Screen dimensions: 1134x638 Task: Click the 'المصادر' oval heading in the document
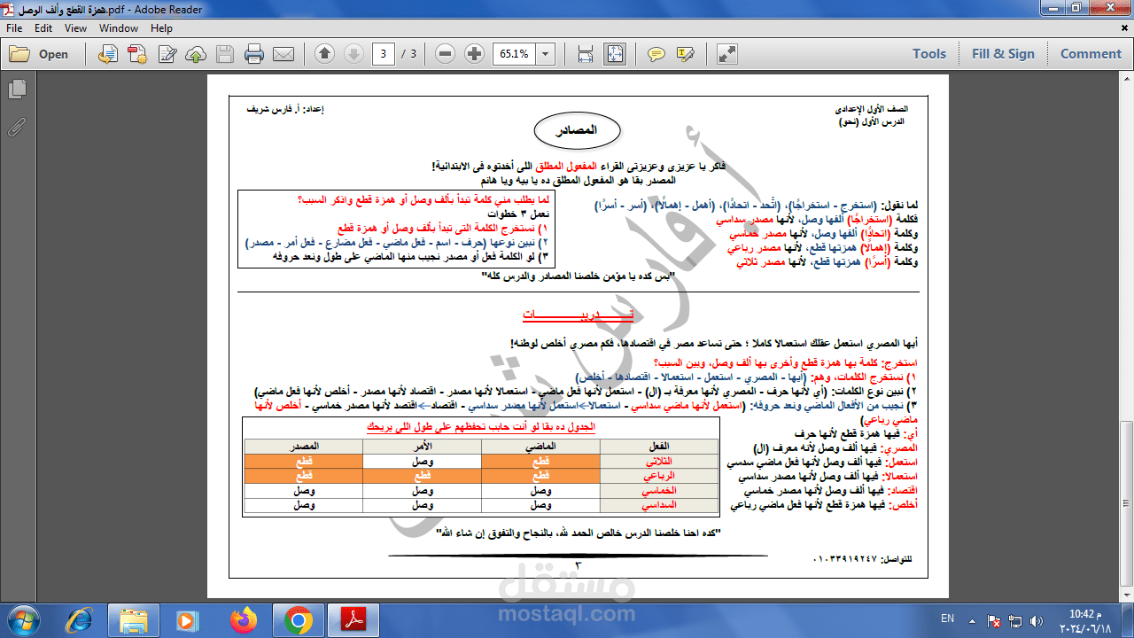click(x=578, y=130)
